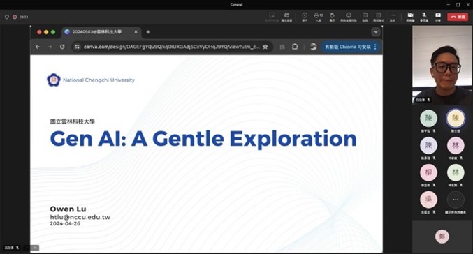Click the Share screen button
The width and height of the screenshot is (473, 254).
(x=437, y=17)
